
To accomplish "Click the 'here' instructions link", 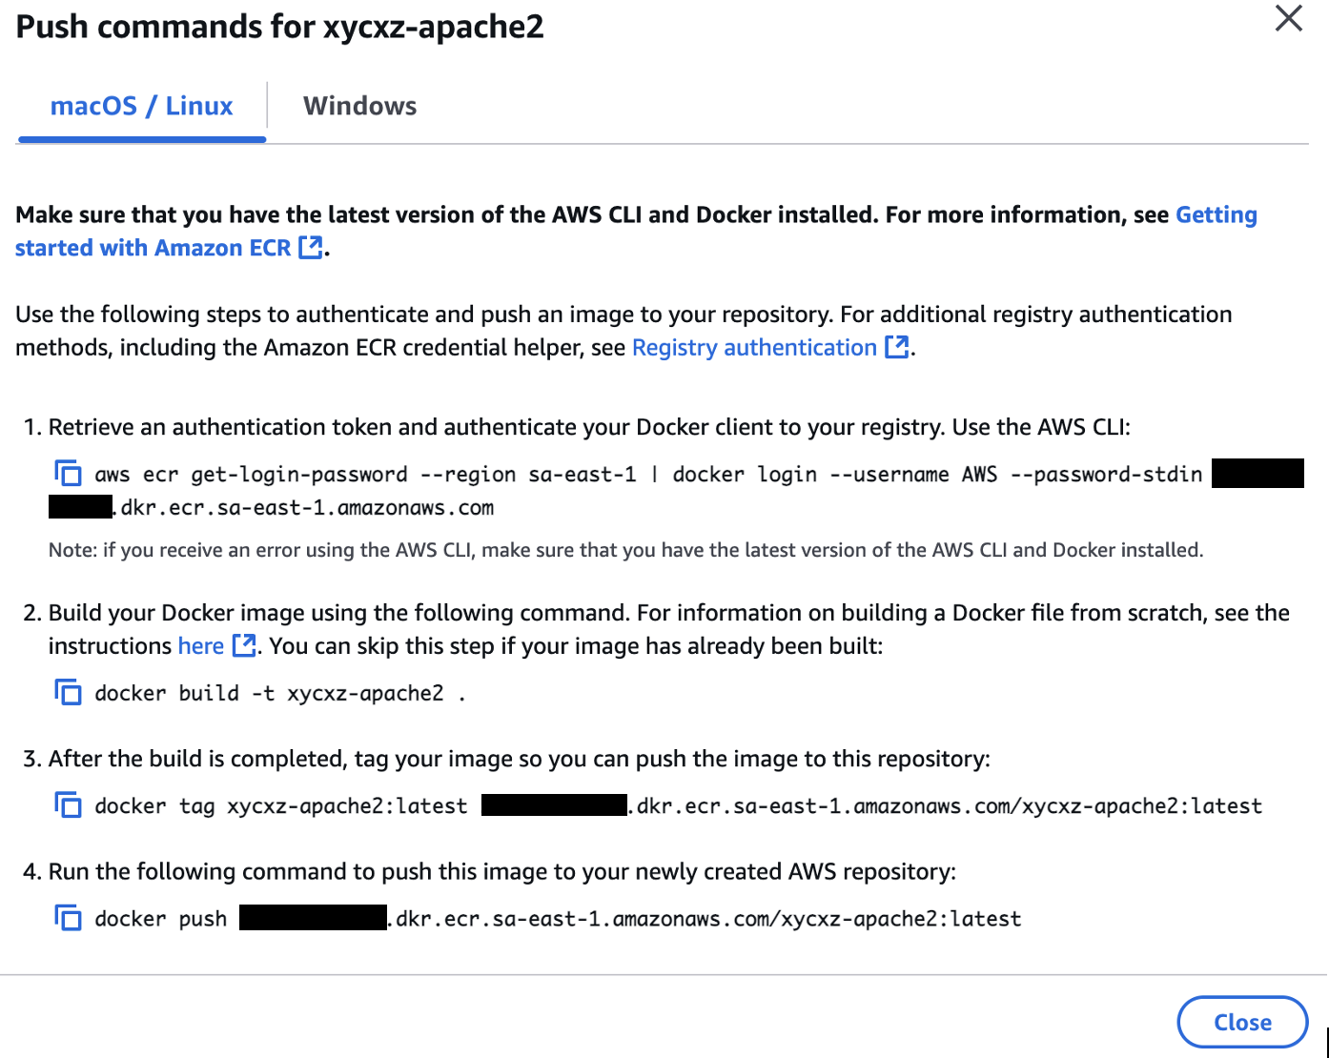I will point(200,645).
